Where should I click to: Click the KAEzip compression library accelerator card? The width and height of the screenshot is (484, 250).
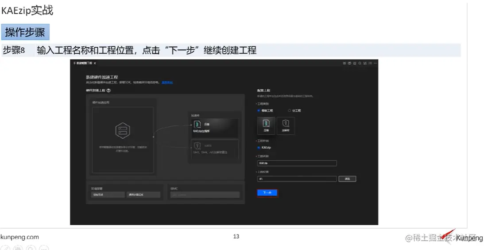(x=215, y=128)
